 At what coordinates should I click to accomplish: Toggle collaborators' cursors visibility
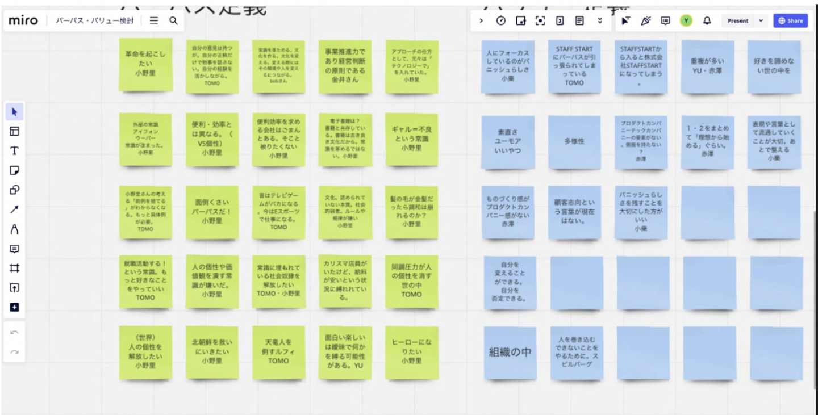pos(625,20)
